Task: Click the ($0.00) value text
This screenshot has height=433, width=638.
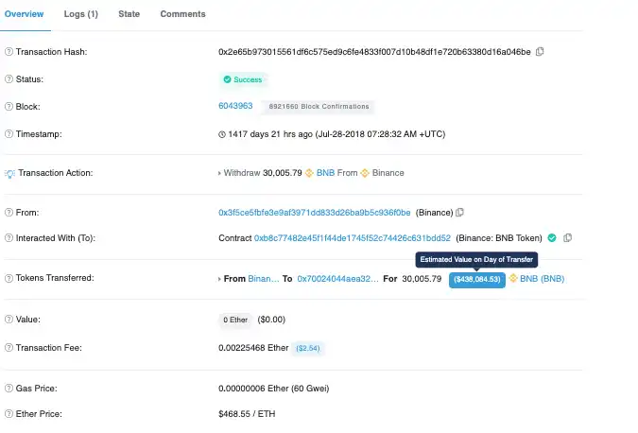Action: pyautogui.click(x=271, y=320)
